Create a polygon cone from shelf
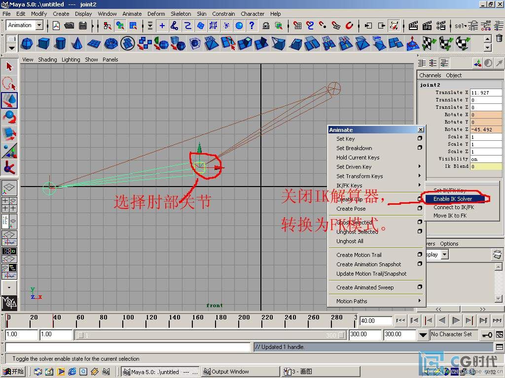This screenshot has height=378, width=505. coord(76,43)
